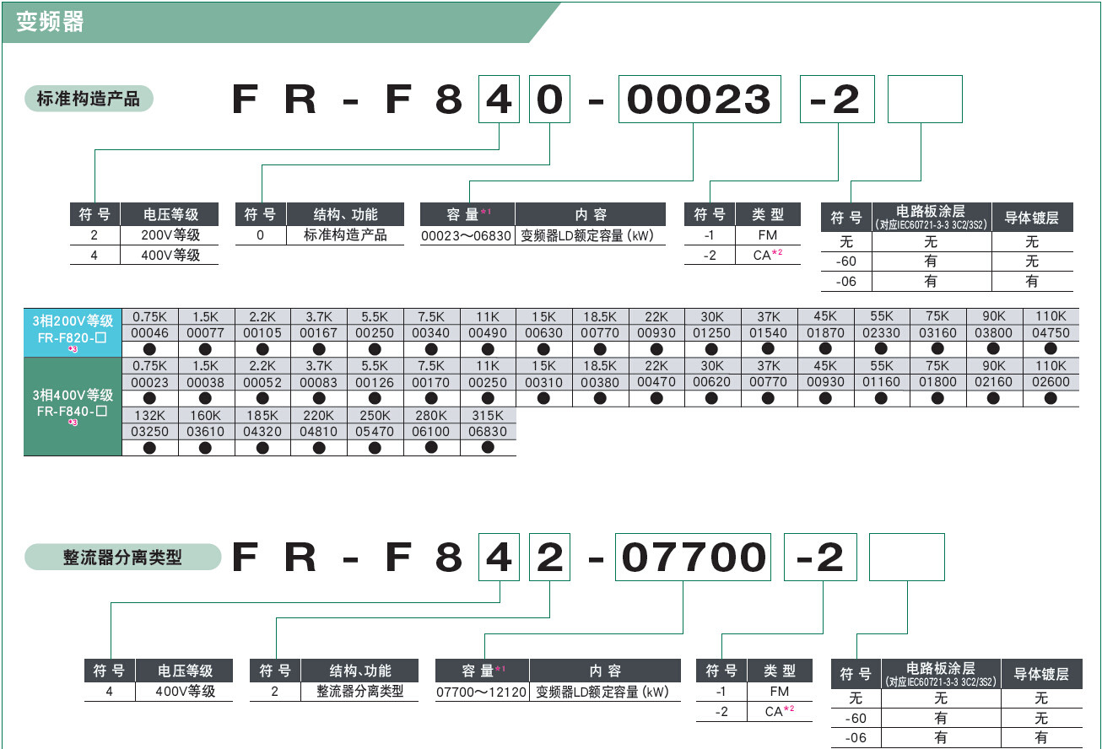
Task: Click the availability dot under 06830
Action: (488, 447)
